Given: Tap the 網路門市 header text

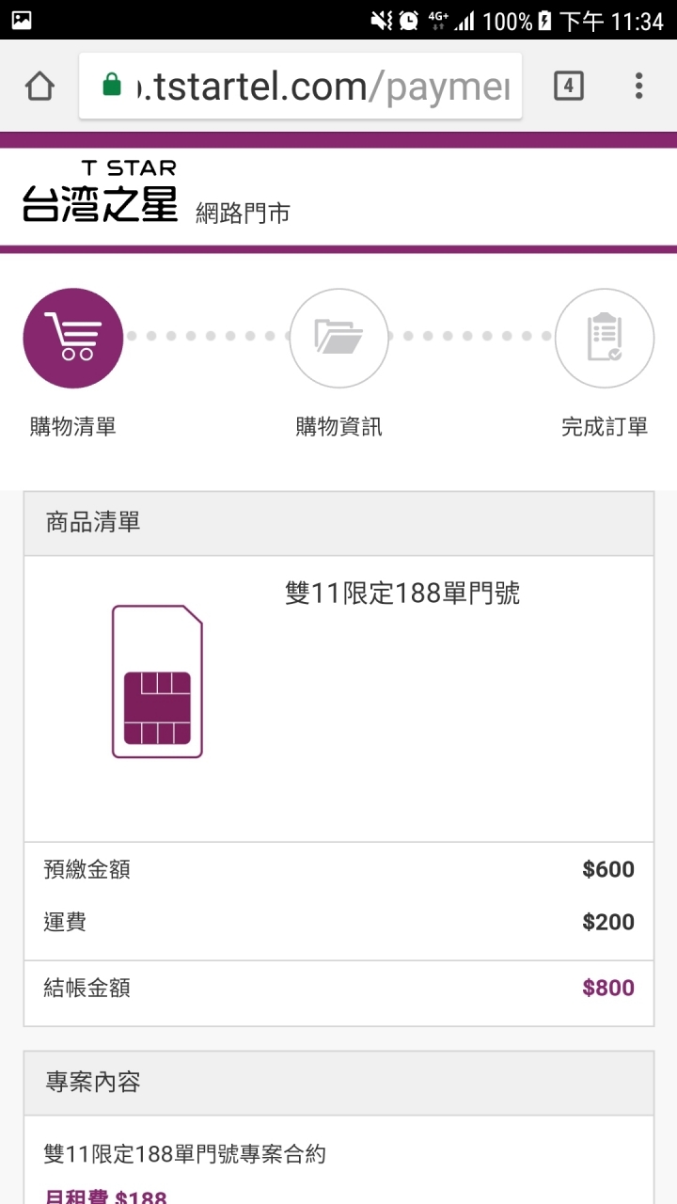Looking at the screenshot, I should click(x=243, y=214).
